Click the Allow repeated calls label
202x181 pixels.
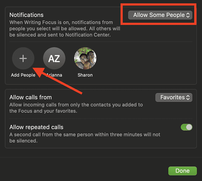pyautogui.click(x=36, y=127)
